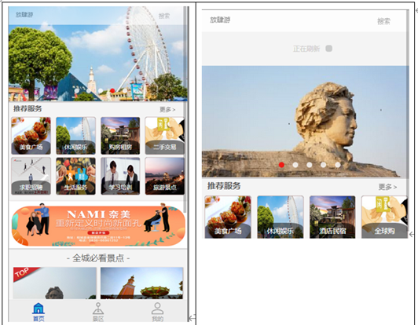Open the 生活服务 service tile
The image size is (418, 325).
[75, 176]
